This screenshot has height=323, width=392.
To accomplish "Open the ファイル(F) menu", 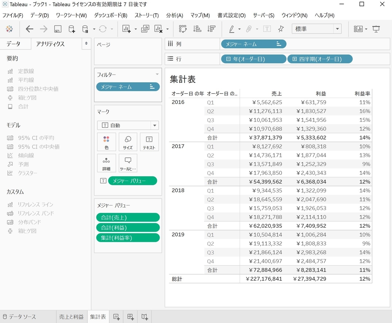I will pos(13,15).
